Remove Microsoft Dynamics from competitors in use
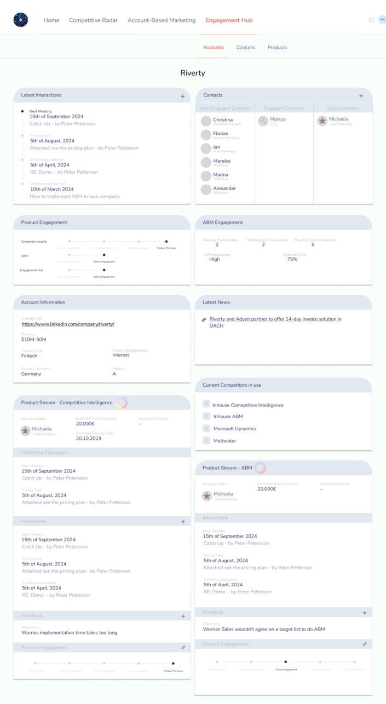The width and height of the screenshot is (386, 704). [207, 428]
